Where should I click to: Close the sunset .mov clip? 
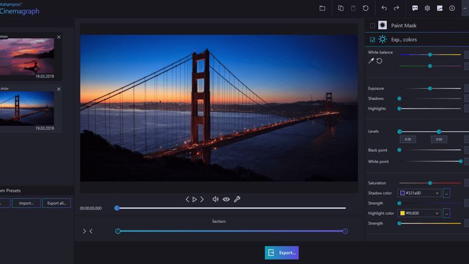pyautogui.click(x=59, y=37)
